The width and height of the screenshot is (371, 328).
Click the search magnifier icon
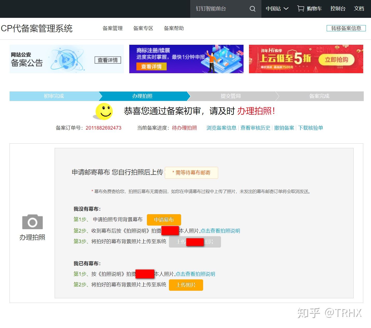[252, 9]
